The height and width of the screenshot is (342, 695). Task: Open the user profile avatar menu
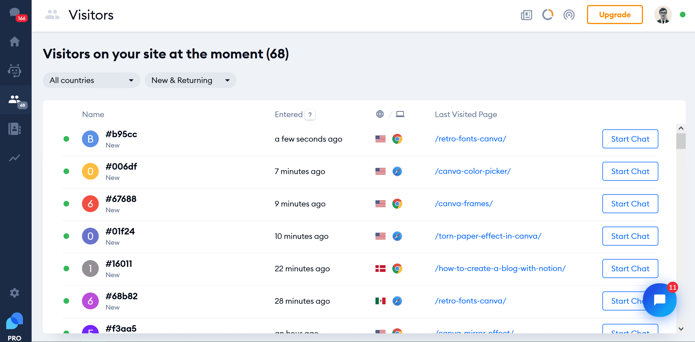pyautogui.click(x=663, y=15)
